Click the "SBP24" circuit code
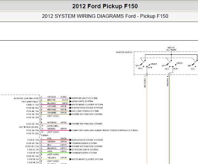 tap(63, 129)
